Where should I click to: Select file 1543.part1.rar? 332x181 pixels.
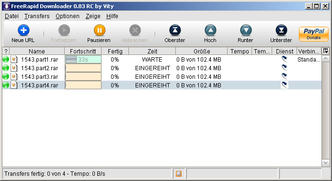click(39, 60)
